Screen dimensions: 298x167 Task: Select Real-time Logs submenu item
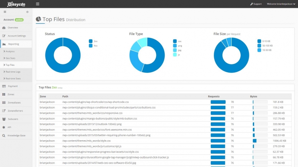[x=13, y=71]
